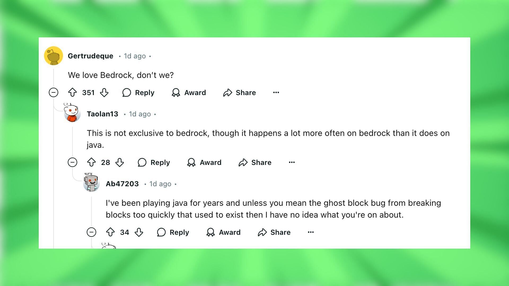The width and height of the screenshot is (509, 286).
Task: Collapse Gertrudeque's comment thread
Action: 54,92
